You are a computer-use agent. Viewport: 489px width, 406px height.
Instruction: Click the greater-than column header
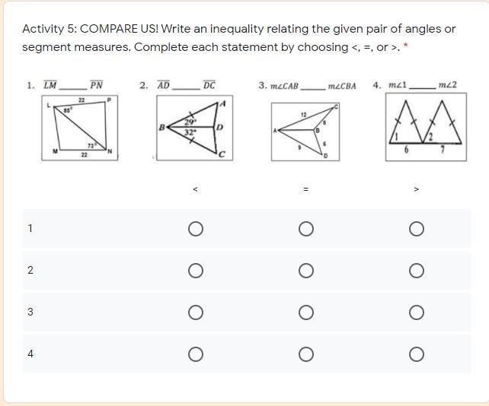click(x=417, y=189)
